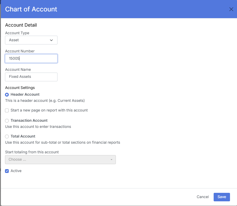Click the Transaction Account label text
Image resolution: width=237 pixels, height=206 pixels.
(x=29, y=120)
